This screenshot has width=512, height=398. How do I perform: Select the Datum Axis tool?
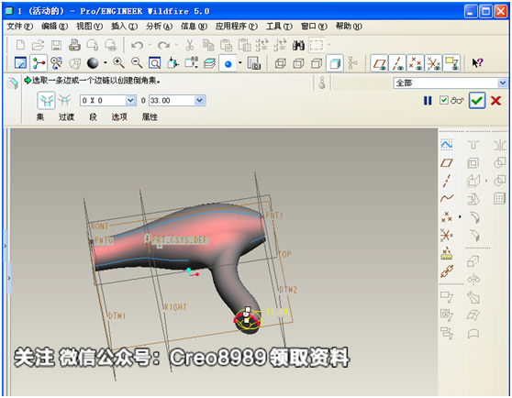click(446, 181)
